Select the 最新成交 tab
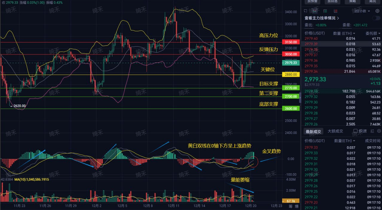 click(313, 131)
